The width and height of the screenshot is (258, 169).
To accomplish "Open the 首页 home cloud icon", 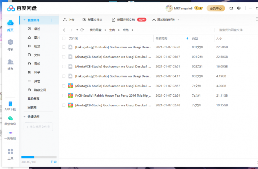I will coord(10,23).
